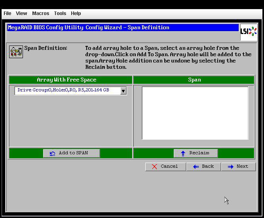Click the Span Definition label text

pyautogui.click(x=46, y=48)
